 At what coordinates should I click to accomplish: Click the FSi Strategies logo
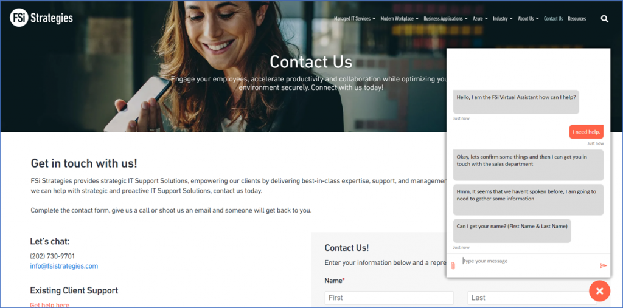(x=41, y=18)
